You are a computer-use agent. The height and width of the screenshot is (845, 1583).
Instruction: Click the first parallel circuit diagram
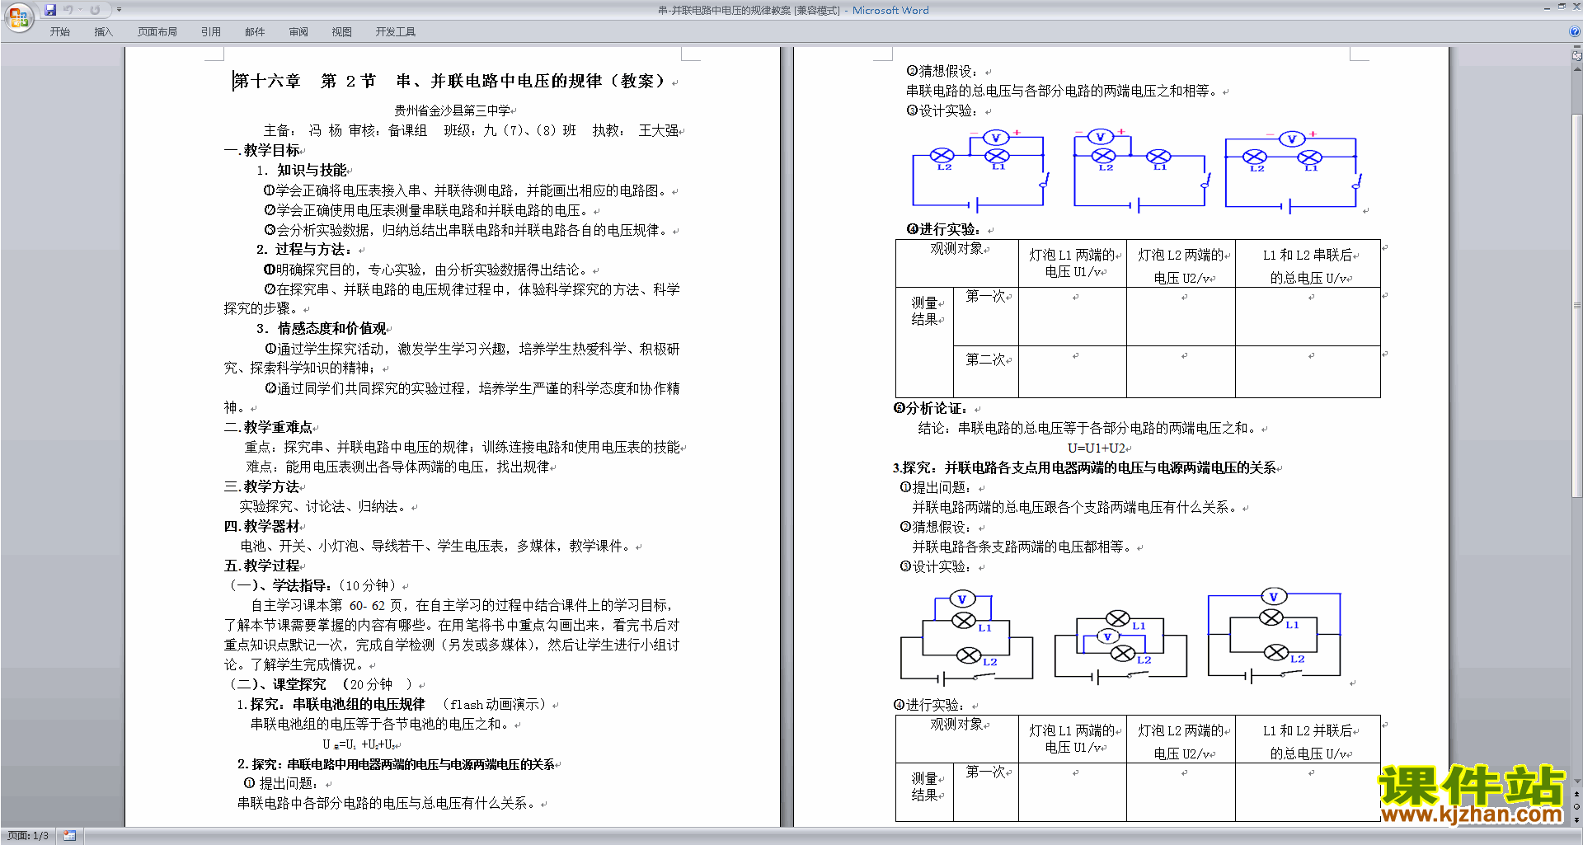point(967,638)
